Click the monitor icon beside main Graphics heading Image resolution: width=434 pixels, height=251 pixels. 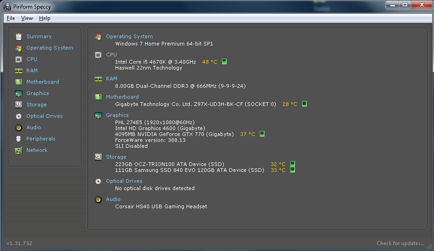[x=98, y=115]
